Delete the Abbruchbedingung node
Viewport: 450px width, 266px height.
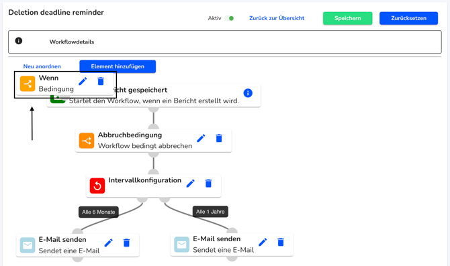(x=219, y=138)
